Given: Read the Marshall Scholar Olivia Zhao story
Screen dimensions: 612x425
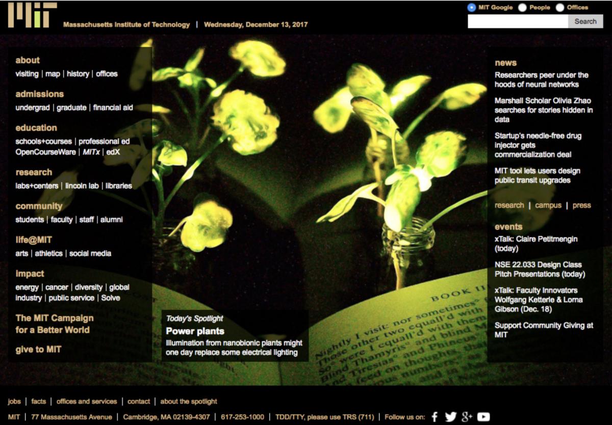Looking at the screenshot, I should (544, 110).
